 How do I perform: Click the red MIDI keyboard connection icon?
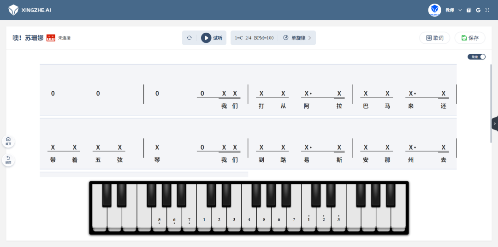coord(51,38)
